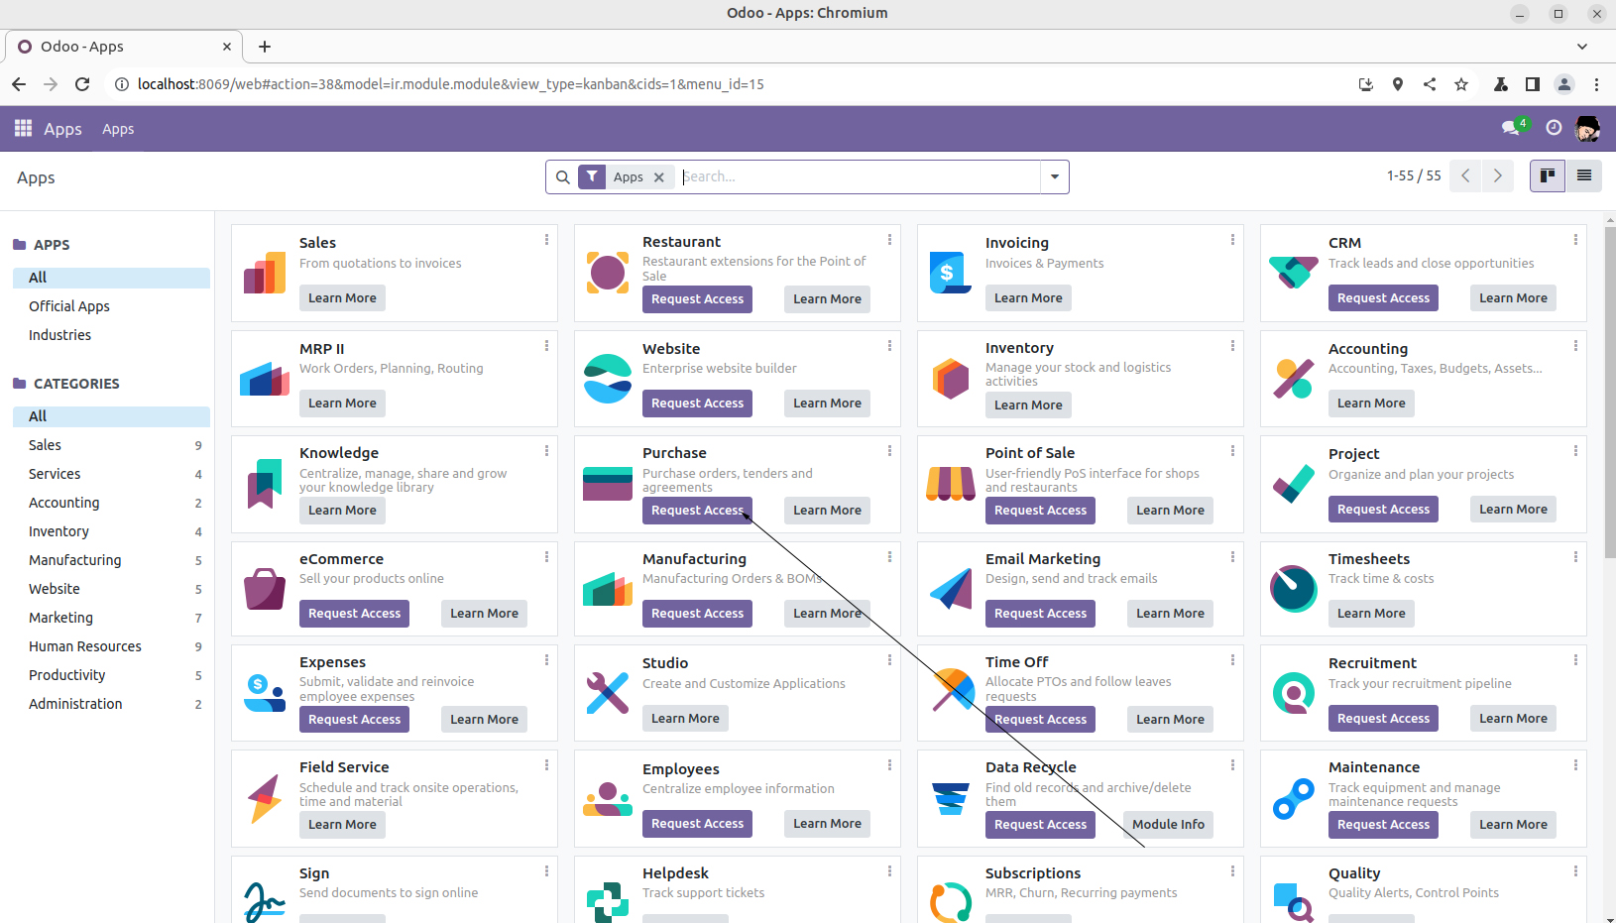Screen dimensions: 1616x923
Task: Click the Studio app icon
Action: coord(607,693)
